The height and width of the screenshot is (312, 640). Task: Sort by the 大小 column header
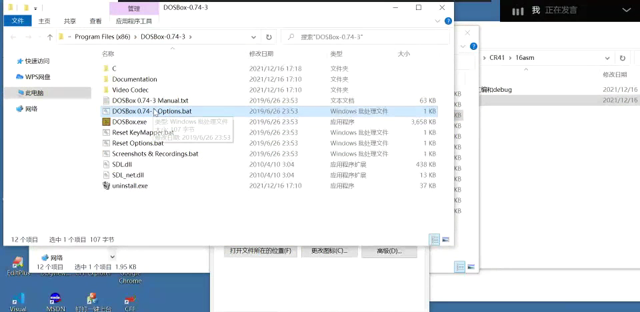pyautogui.click(x=404, y=54)
